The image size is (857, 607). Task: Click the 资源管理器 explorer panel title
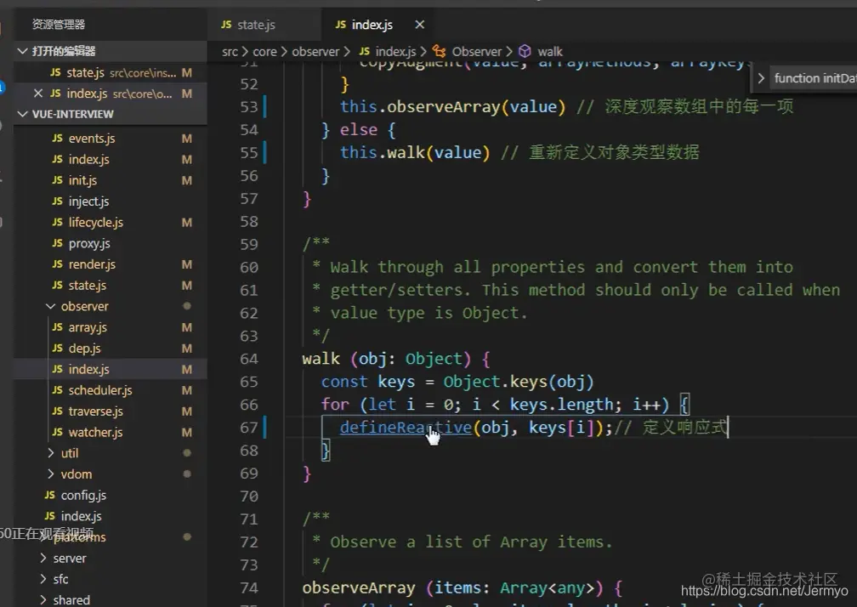(59, 24)
